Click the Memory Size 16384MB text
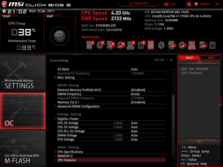The width and height of the screenshot is (223, 167). click(x=161, y=20)
